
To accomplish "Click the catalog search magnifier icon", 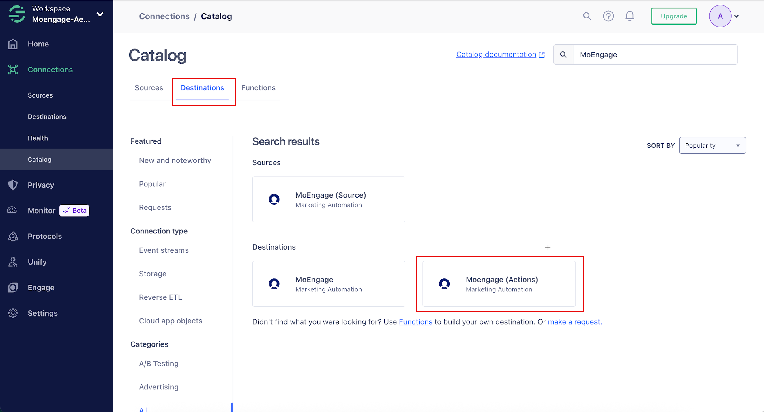I will pos(563,55).
